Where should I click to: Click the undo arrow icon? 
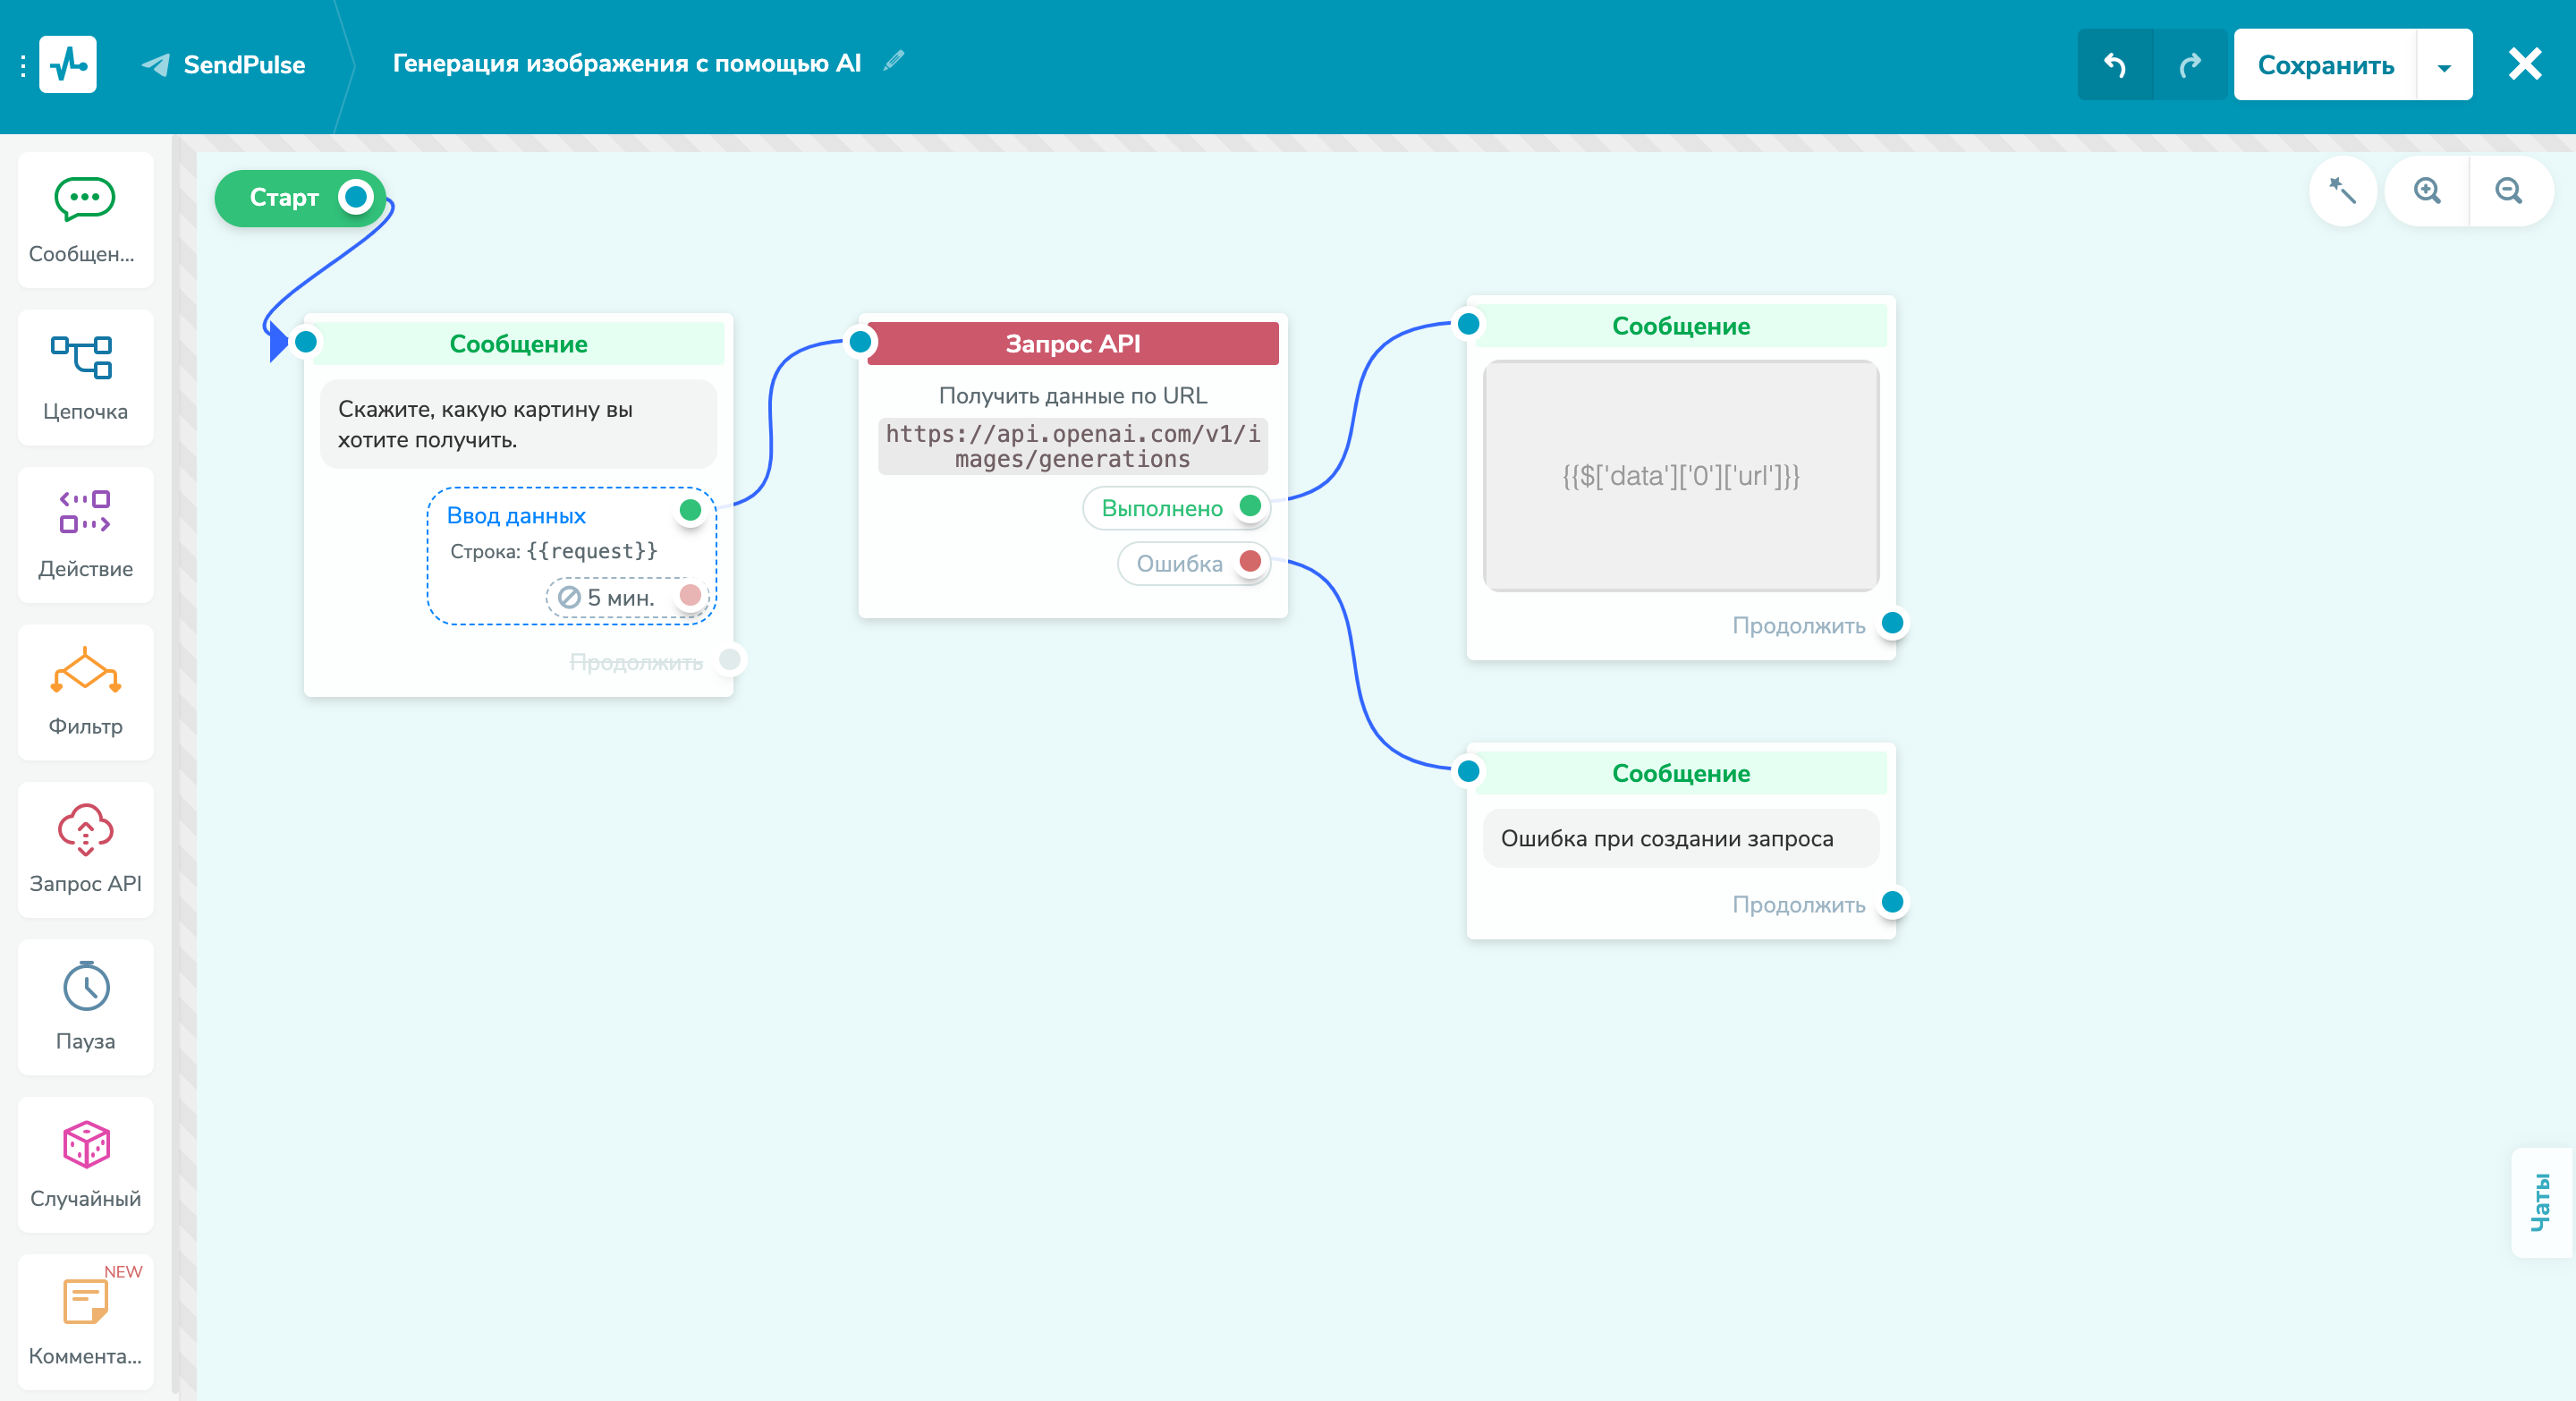pos(2115,64)
